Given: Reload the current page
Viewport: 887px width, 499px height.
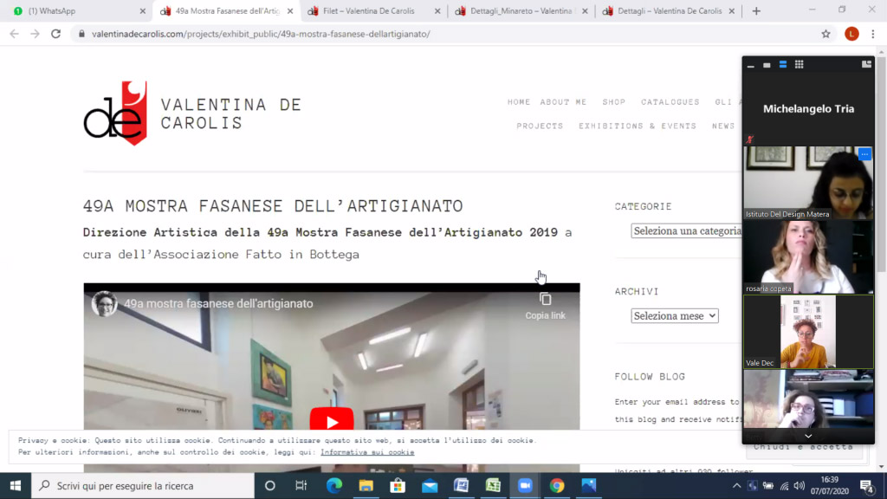Looking at the screenshot, I should pyautogui.click(x=56, y=34).
